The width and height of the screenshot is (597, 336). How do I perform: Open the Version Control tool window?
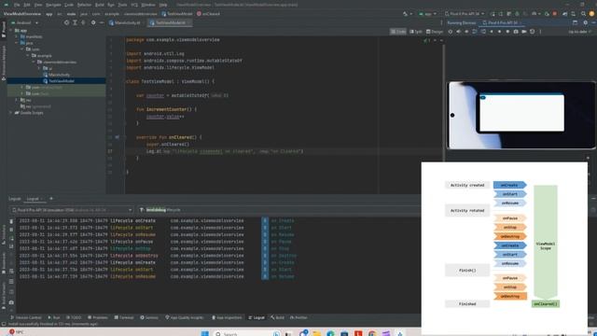26,317
